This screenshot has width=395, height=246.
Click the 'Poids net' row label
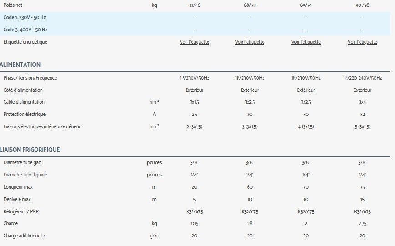click(x=13, y=5)
